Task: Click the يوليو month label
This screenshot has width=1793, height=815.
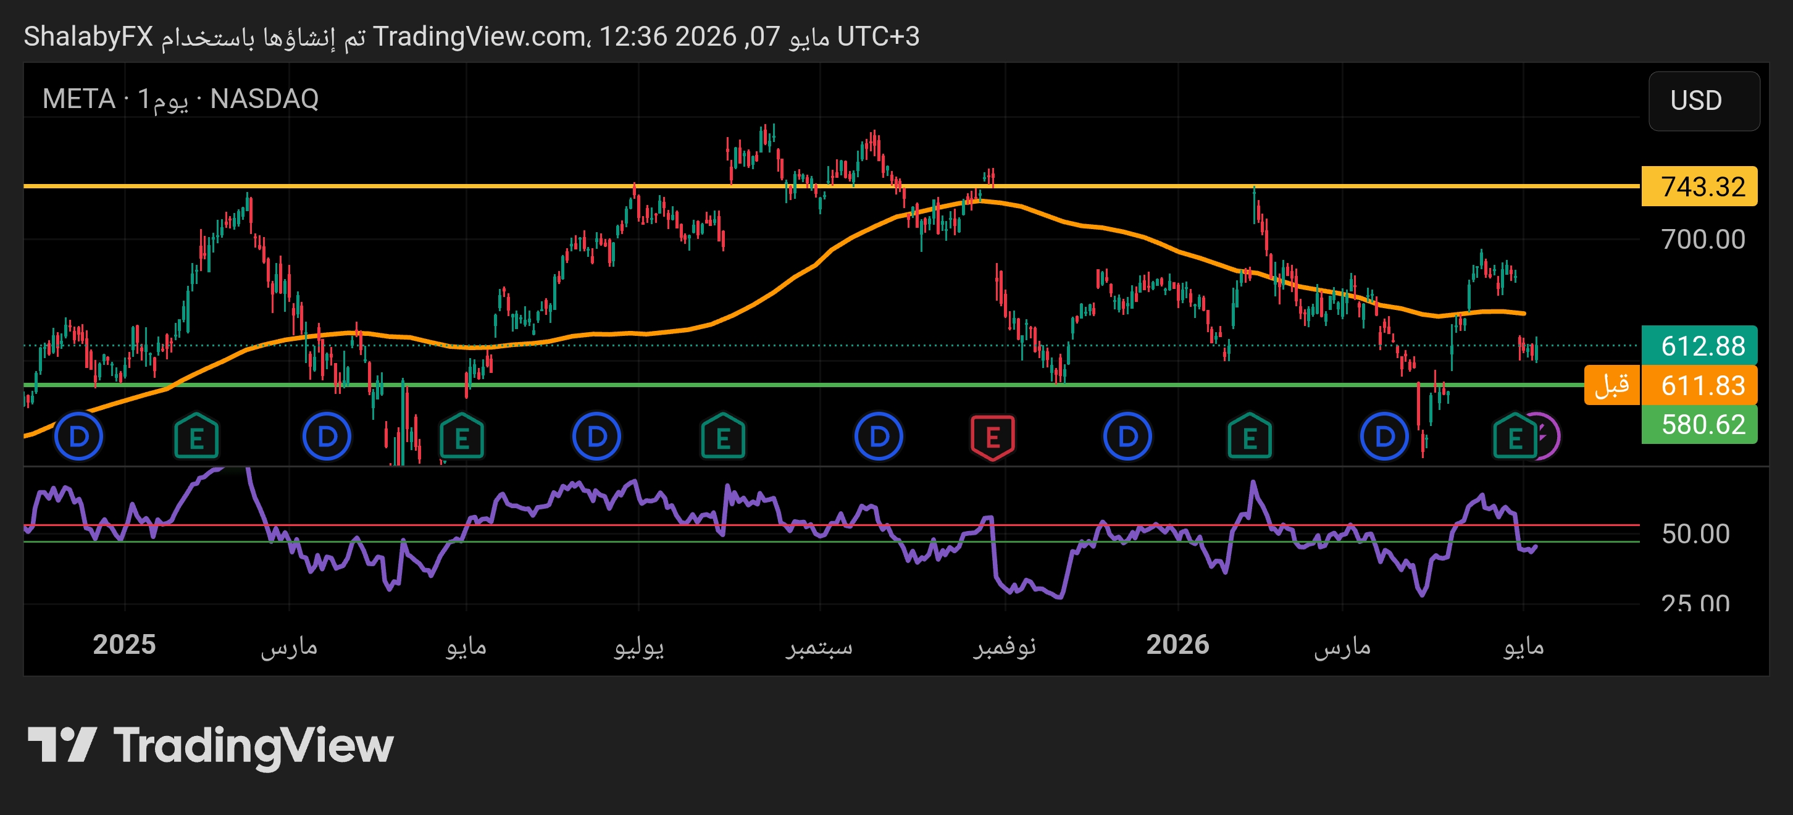Action: [639, 646]
